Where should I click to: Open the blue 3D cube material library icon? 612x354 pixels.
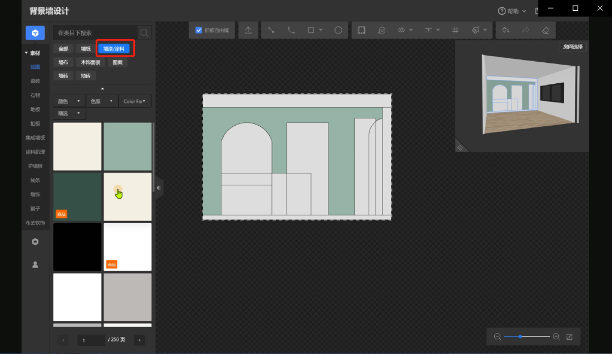[x=35, y=33]
